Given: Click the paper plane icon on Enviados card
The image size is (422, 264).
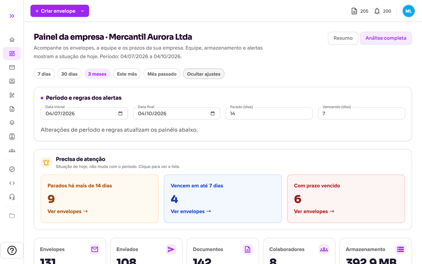Looking at the screenshot, I should (171, 249).
